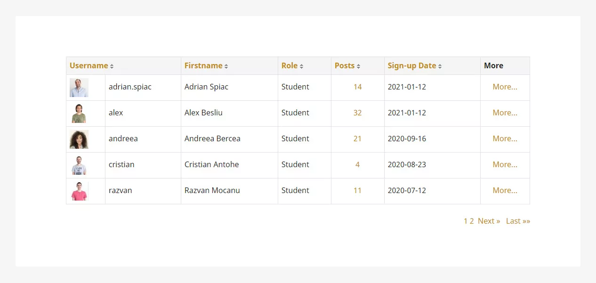Go to Next » page

point(489,221)
